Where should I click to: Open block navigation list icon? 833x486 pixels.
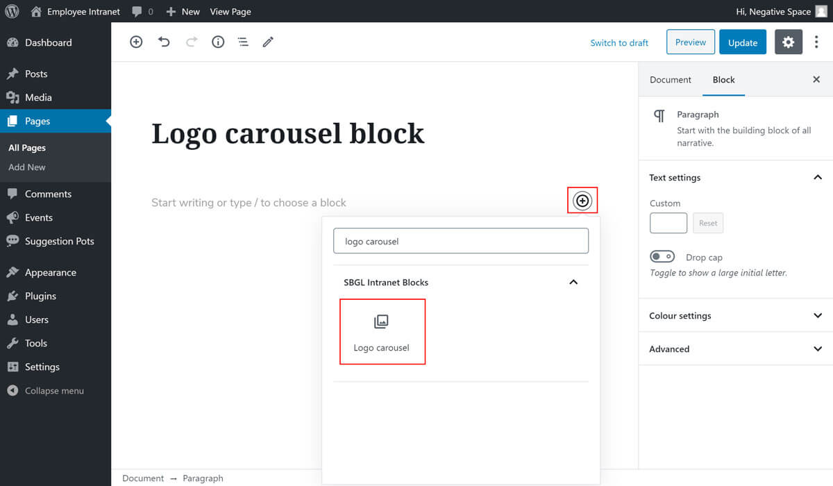243,42
